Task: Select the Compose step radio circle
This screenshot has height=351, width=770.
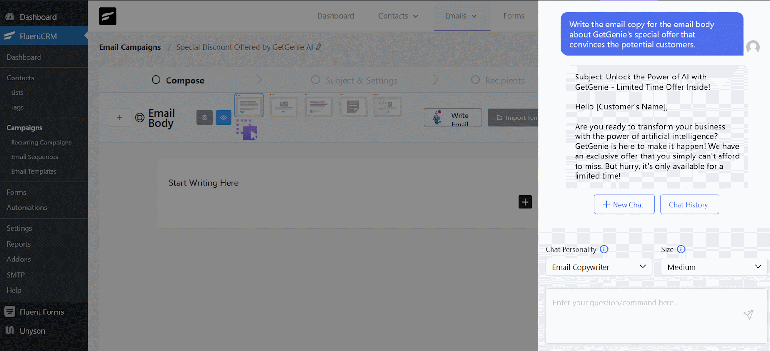Action: pyautogui.click(x=156, y=80)
